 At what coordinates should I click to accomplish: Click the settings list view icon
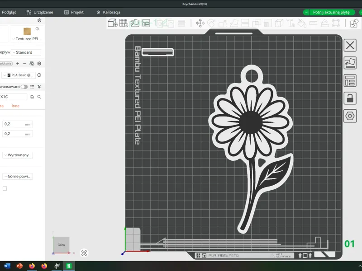[x=32, y=87]
